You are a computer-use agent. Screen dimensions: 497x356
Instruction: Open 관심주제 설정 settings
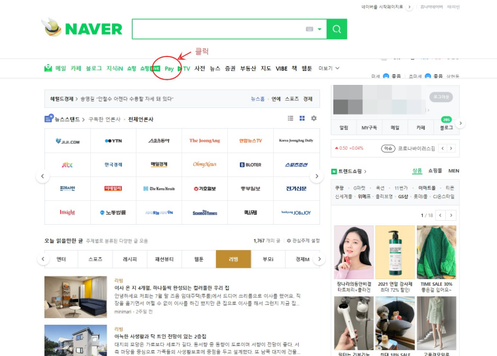click(304, 241)
